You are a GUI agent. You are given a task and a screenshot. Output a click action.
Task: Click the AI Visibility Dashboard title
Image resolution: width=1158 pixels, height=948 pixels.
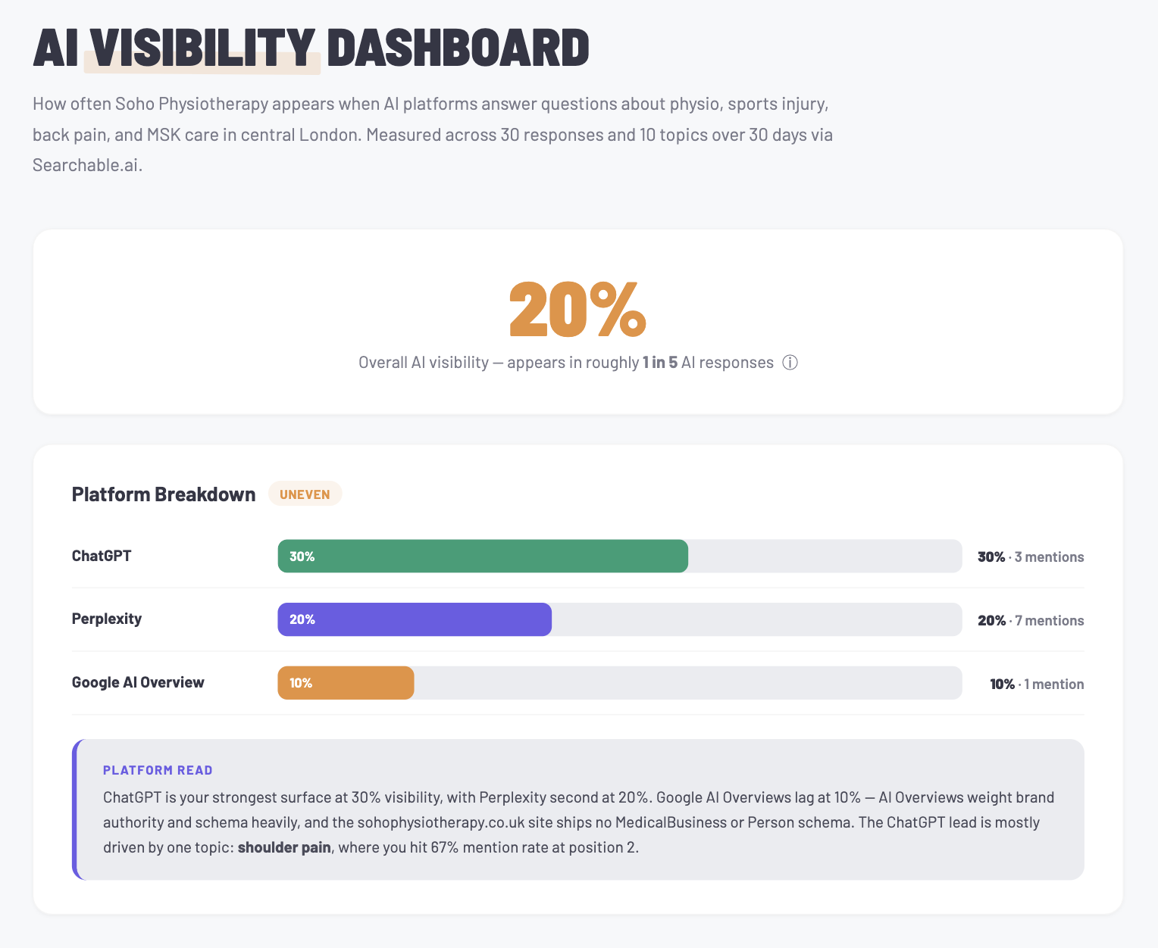pos(311,47)
